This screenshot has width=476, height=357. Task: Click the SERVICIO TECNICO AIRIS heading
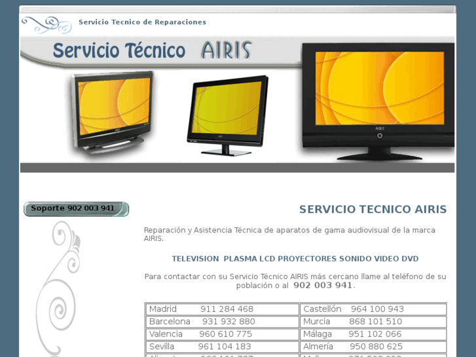pyautogui.click(x=373, y=210)
